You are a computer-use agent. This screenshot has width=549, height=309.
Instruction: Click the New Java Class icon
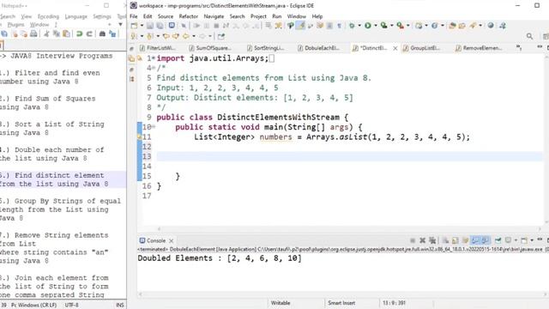(435, 26)
